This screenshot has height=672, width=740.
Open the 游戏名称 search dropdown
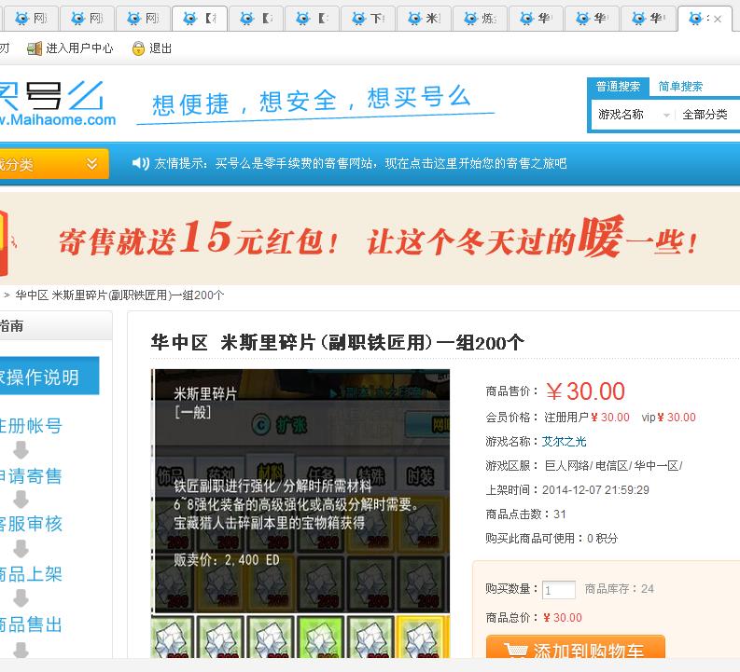[x=633, y=115]
